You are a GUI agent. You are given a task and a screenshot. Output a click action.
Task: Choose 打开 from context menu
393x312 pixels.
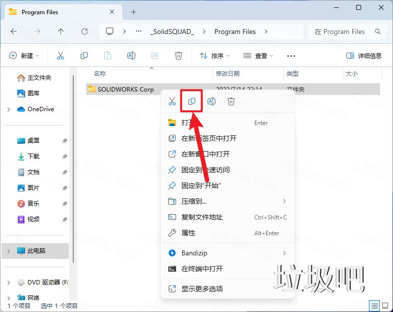[x=228, y=123]
